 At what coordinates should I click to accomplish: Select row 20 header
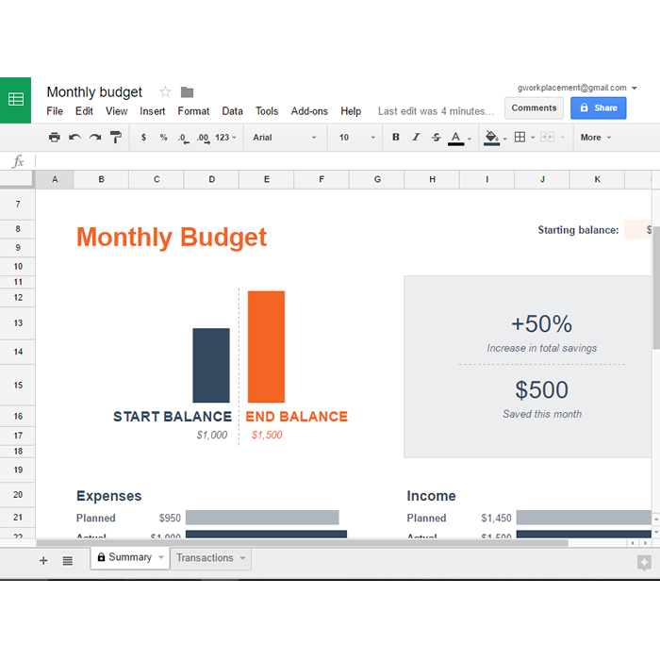point(18,495)
